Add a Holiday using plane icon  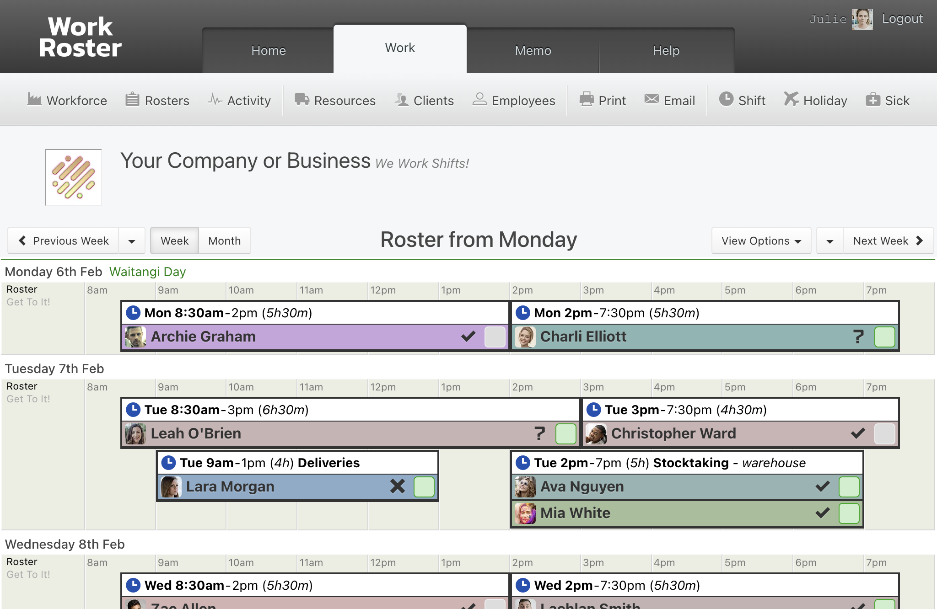point(791,99)
